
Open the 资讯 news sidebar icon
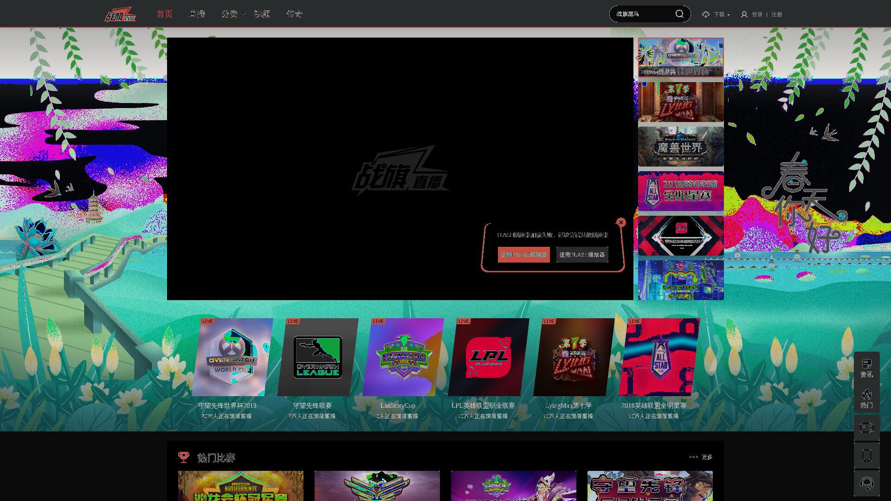(866, 368)
